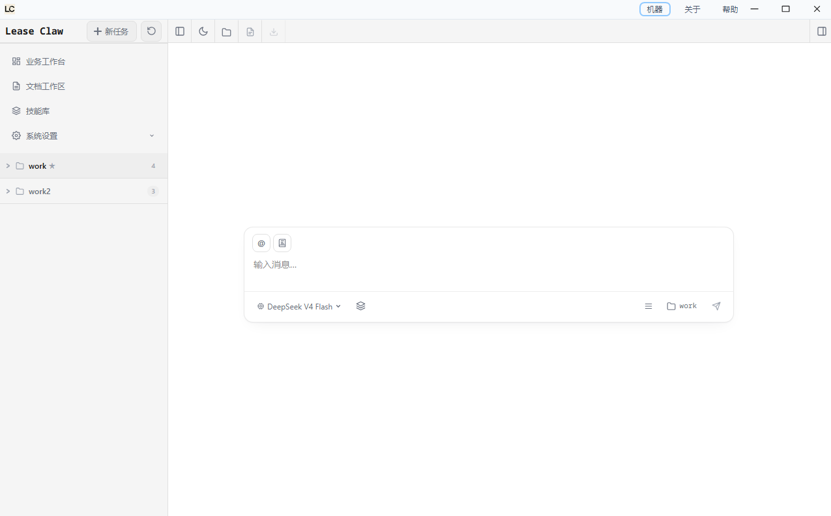This screenshot has height=516, width=831.
Task: Expand the work2 folder in sidebar
Action: point(8,192)
